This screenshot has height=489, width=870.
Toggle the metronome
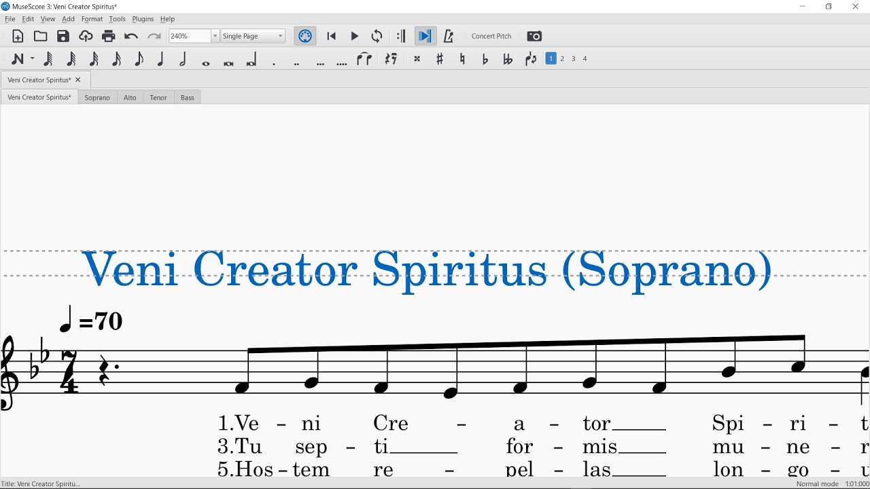click(x=449, y=36)
